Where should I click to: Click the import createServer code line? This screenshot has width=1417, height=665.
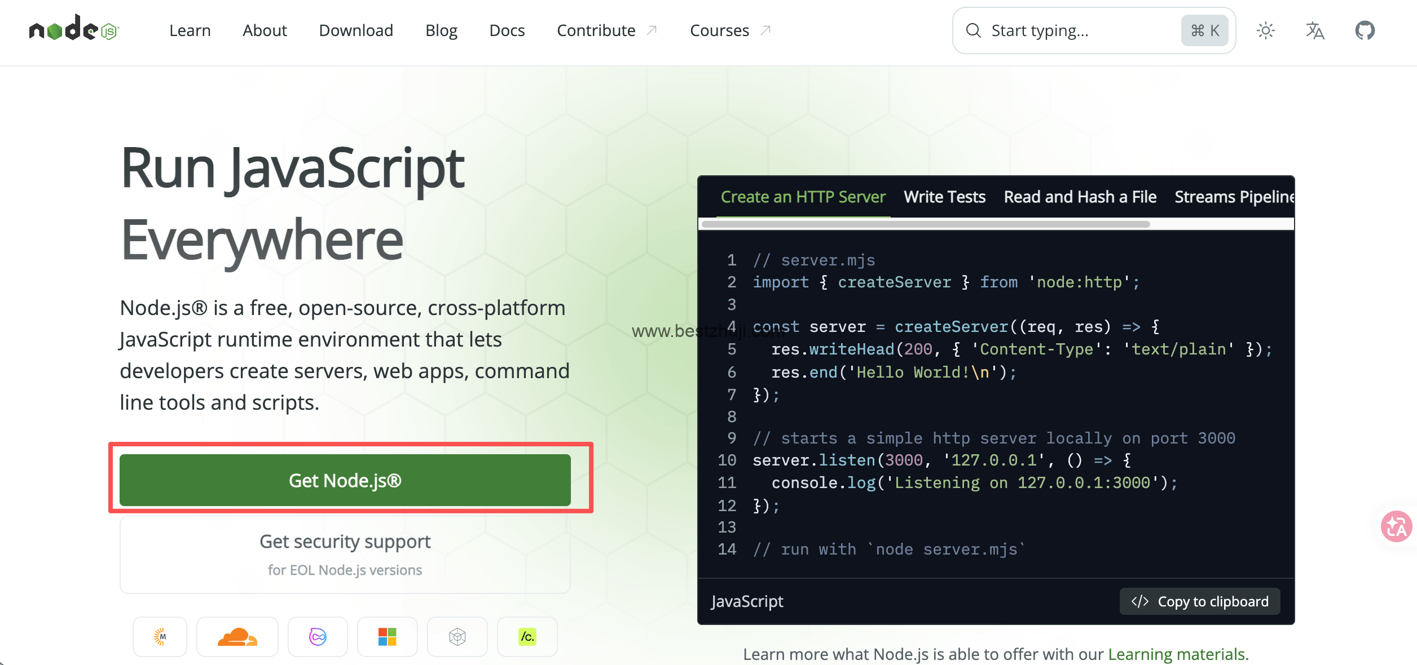click(947, 282)
